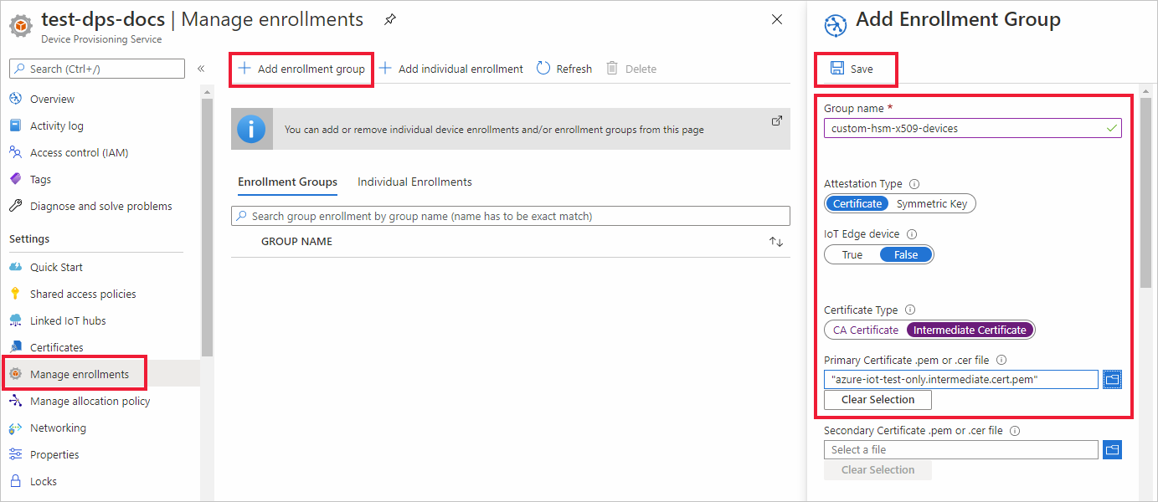Sort by the GROUP NAME column arrows
Screen dimensions: 1158x502
point(776,242)
